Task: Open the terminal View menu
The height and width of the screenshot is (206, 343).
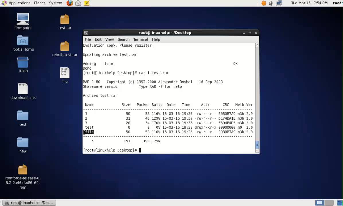Action: coord(109,39)
